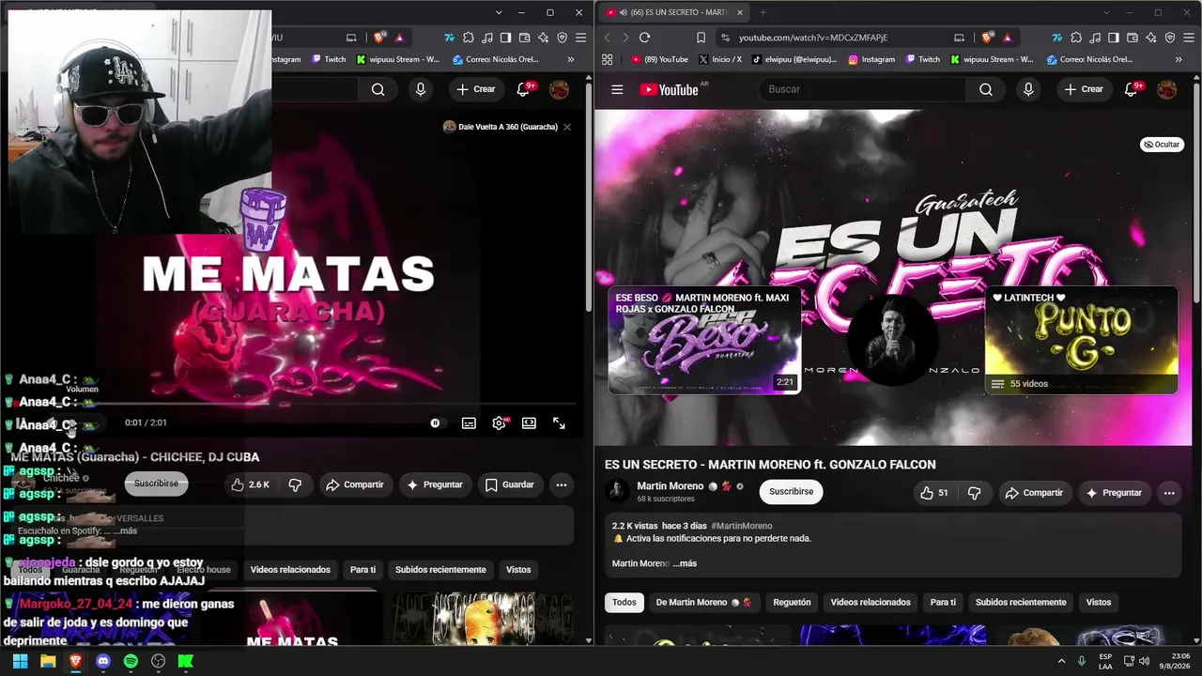
Task: Open more actions menu for ME MATAS video
Action: [561, 484]
